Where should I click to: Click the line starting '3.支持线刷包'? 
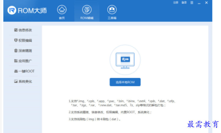tap(95, 119)
